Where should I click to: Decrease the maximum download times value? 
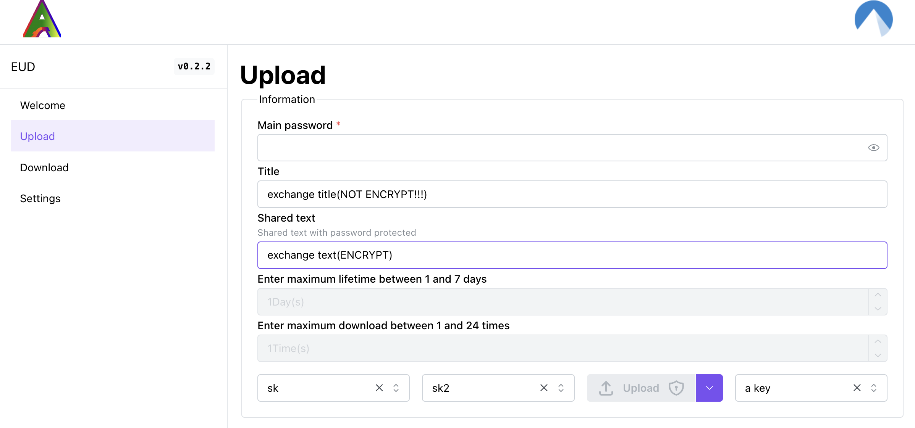(x=878, y=355)
